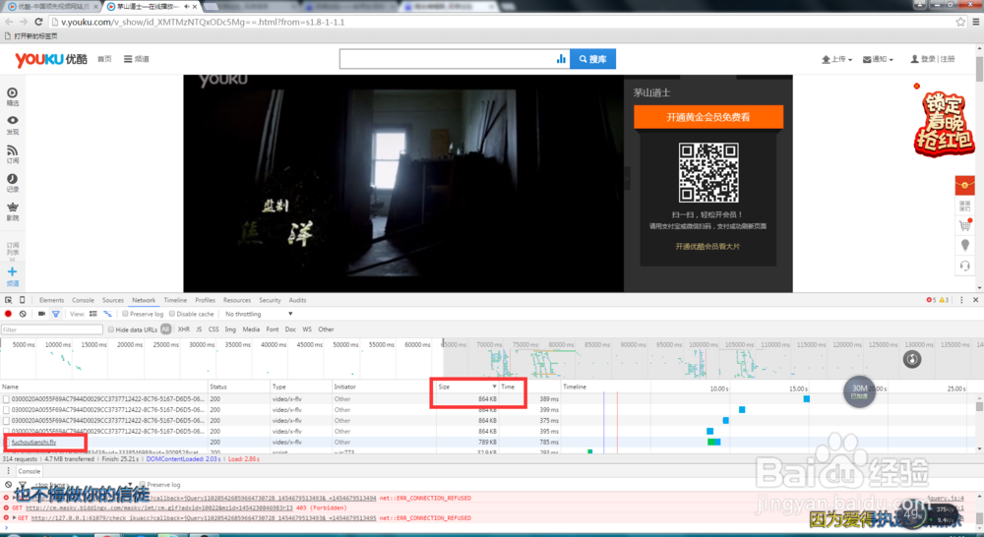Open the Security tab
The width and height of the screenshot is (984, 537).
pos(270,300)
